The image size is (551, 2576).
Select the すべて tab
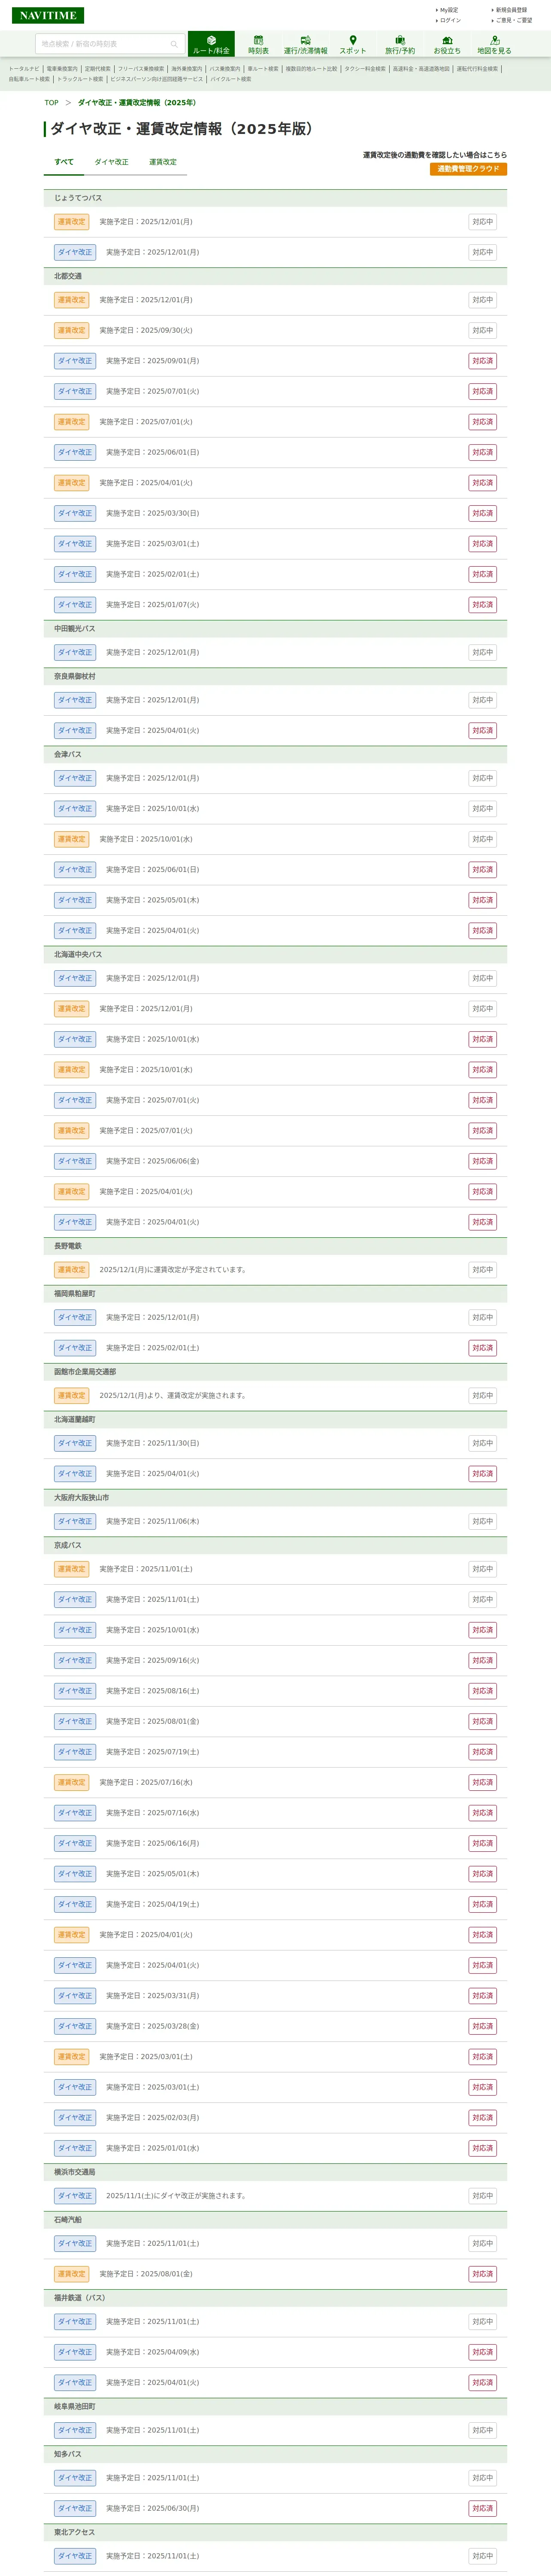tap(64, 162)
